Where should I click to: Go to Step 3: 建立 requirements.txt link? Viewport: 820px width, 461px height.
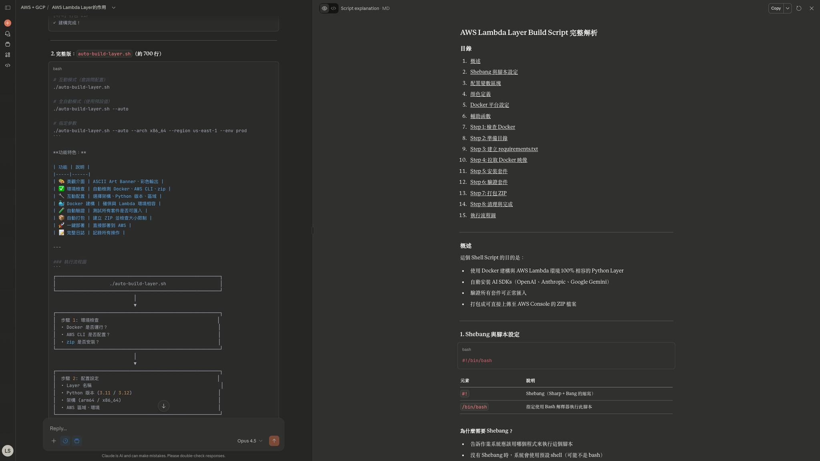[504, 149]
